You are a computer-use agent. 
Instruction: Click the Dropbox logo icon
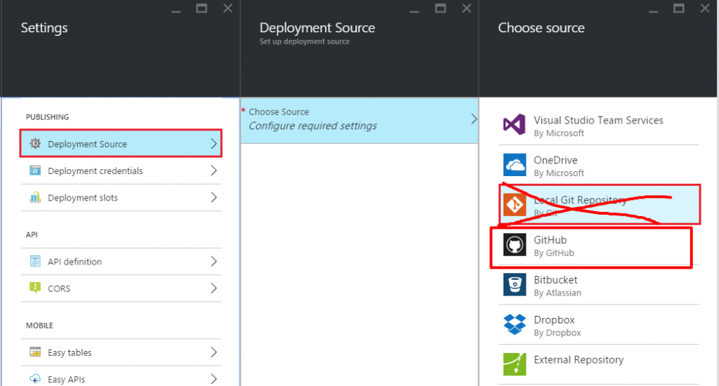pyautogui.click(x=515, y=324)
